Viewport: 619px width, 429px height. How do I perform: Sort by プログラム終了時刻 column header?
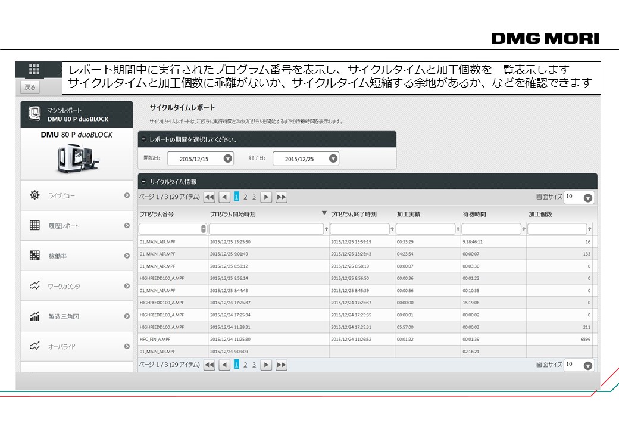point(354,214)
